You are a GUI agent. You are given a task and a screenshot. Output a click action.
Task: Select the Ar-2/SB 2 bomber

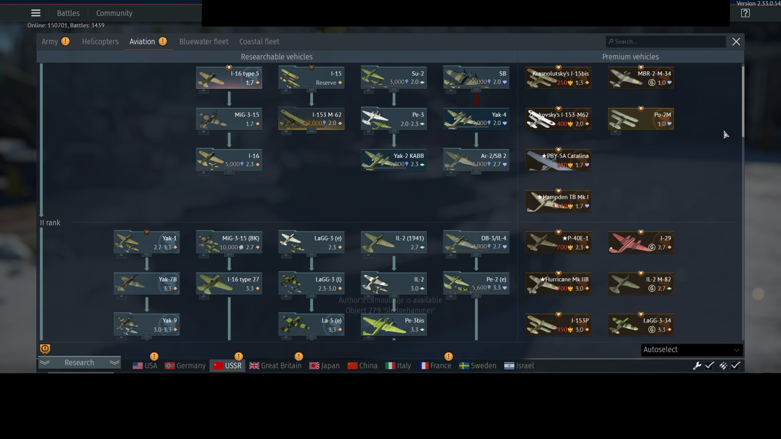(x=476, y=161)
